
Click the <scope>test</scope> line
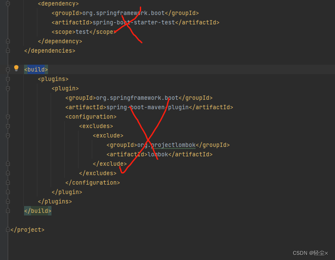click(84, 32)
